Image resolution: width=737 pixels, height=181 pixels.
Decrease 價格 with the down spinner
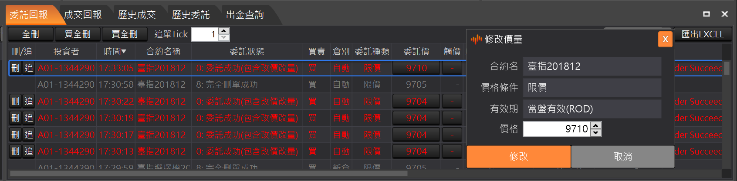[x=596, y=133]
